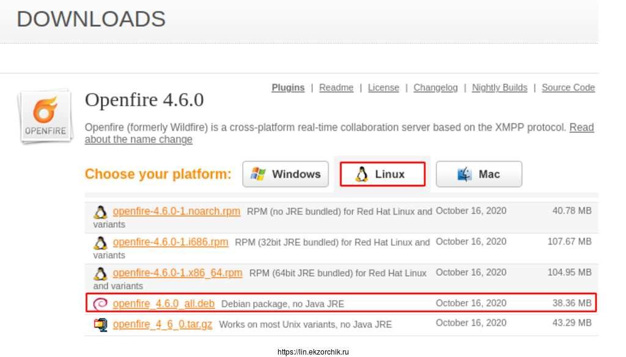This screenshot has height=357, width=626.
Task: Download the openfire_4_6_0.tar.gz archive
Action: 163,324
